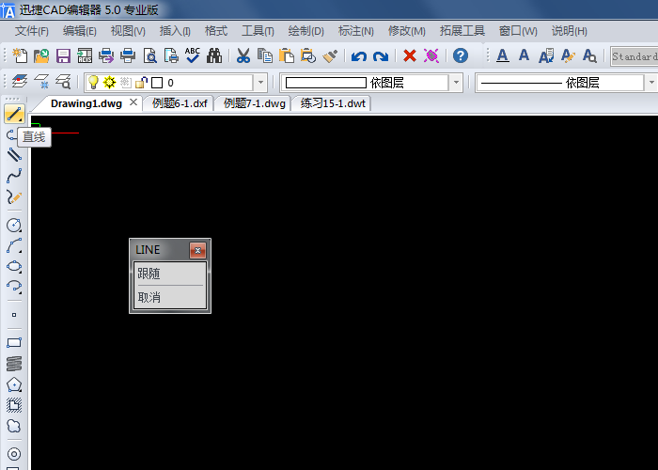Click the ACIS export icon
The image size is (658, 470).
(85, 55)
